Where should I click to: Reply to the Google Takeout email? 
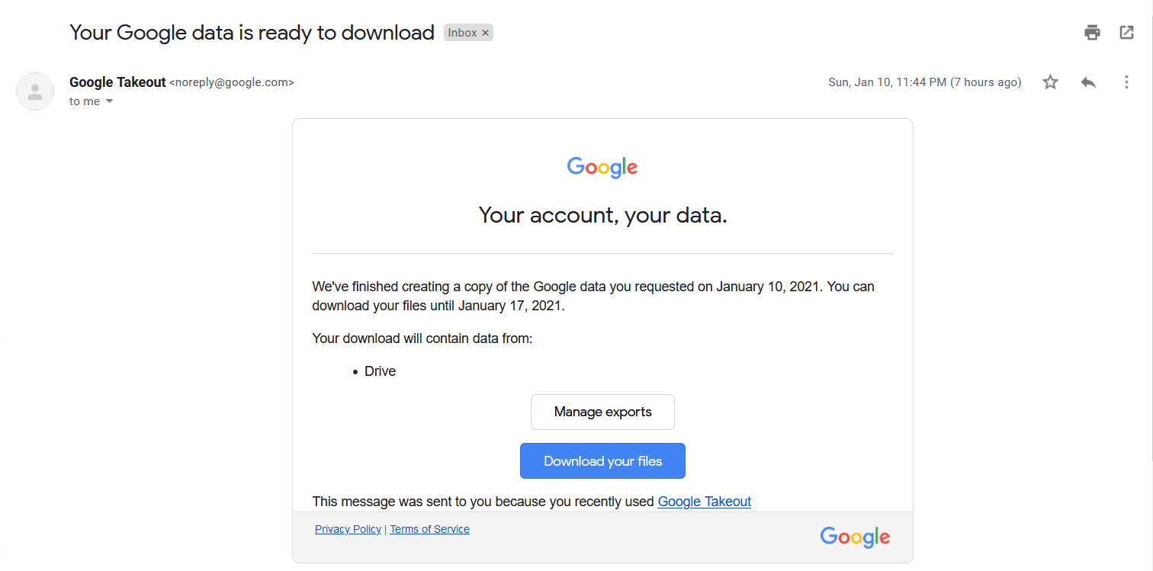(1088, 82)
